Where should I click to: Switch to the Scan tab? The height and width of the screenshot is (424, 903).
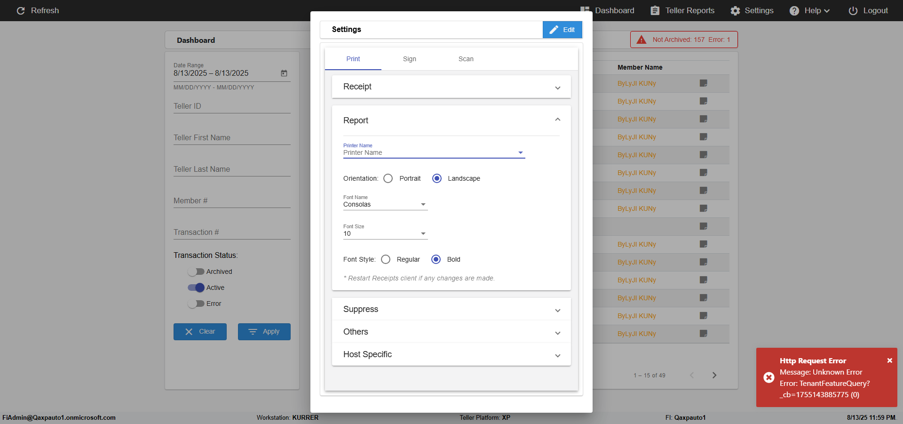pos(466,59)
